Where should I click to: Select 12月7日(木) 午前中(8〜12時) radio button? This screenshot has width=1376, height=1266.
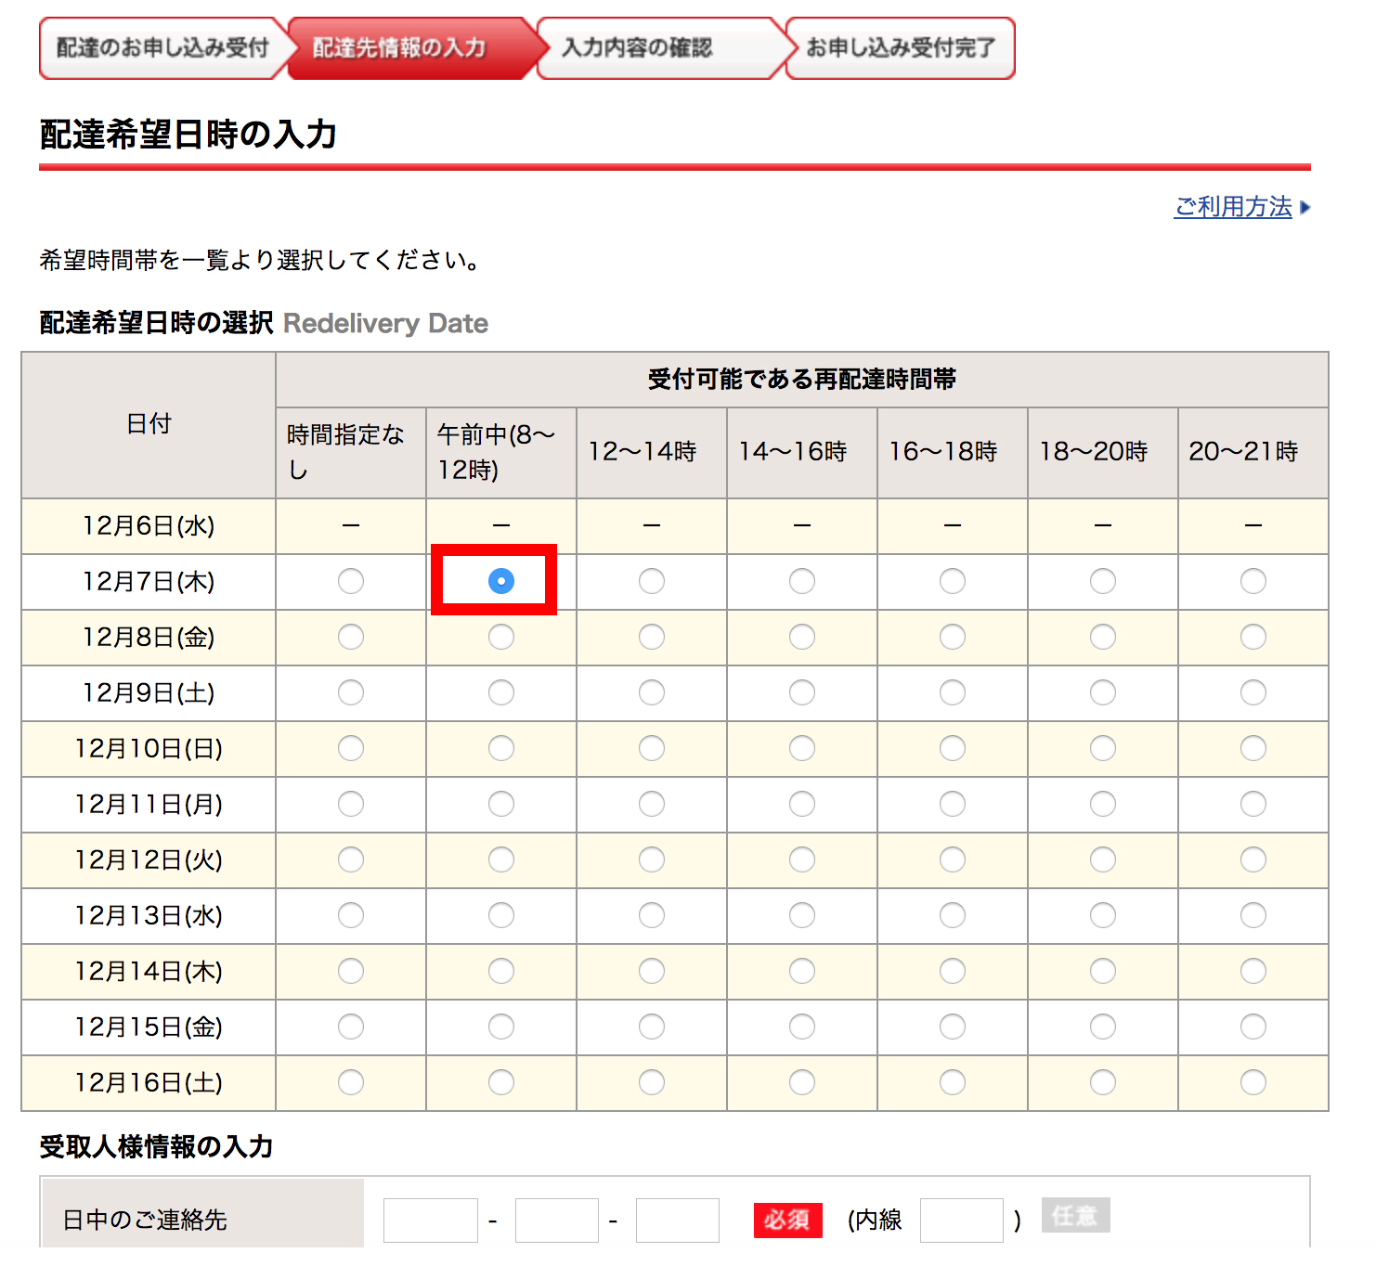click(x=501, y=581)
